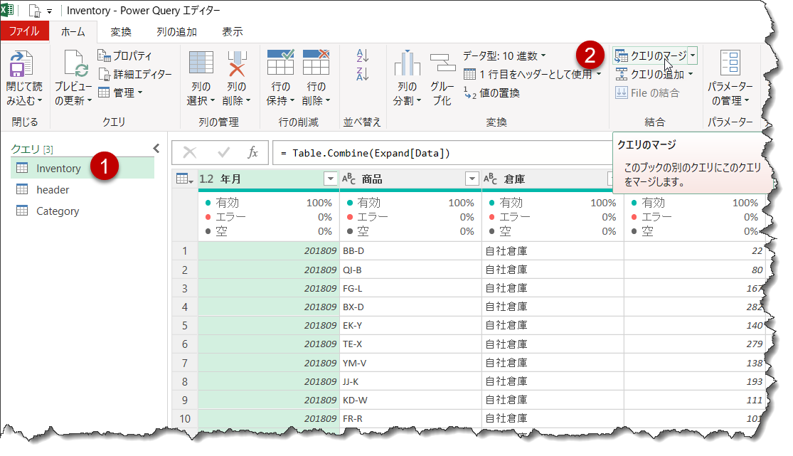The image size is (793, 456).
Task: Open the File (ファイル) tab
Action: (x=24, y=31)
